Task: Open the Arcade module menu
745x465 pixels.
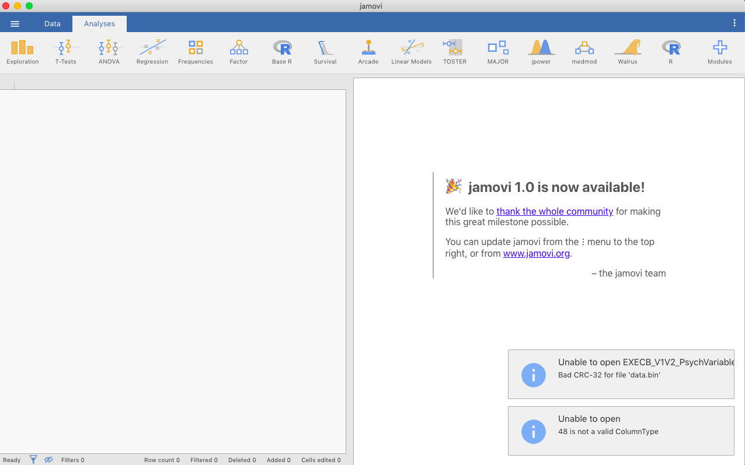Action: point(368,52)
